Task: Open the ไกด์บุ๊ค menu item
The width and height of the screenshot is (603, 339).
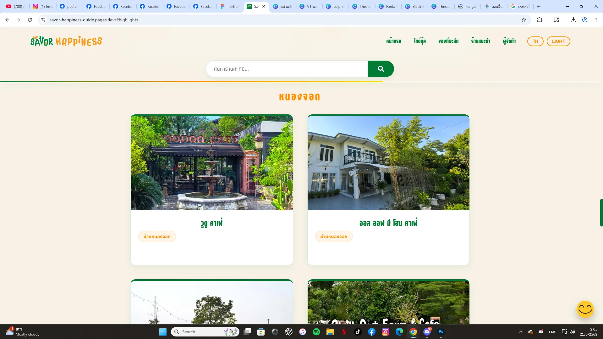Action: tap(420, 41)
